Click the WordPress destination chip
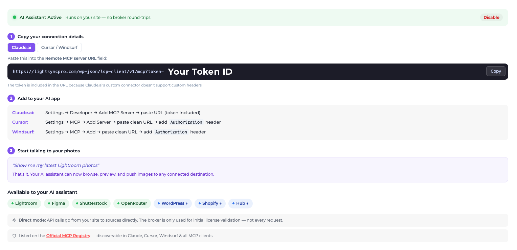The height and width of the screenshot is (250, 517). pyautogui.click(x=173, y=203)
